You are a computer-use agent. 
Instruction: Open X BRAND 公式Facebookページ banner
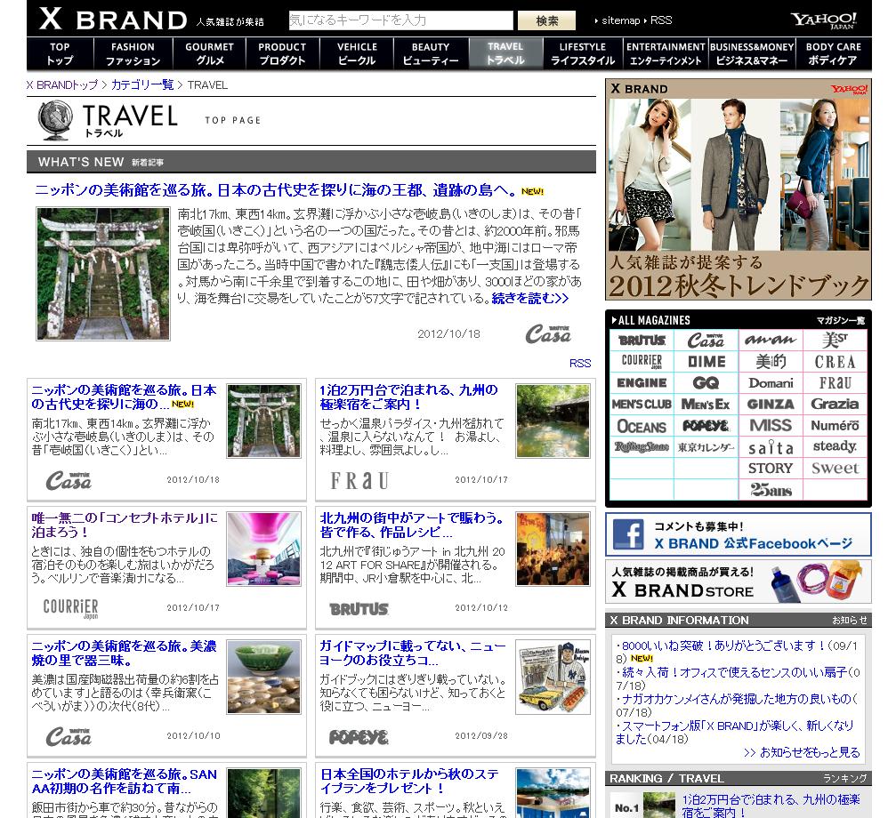[x=738, y=535]
